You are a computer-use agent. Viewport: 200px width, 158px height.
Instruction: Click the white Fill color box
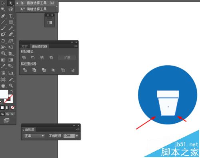coord(4,94)
